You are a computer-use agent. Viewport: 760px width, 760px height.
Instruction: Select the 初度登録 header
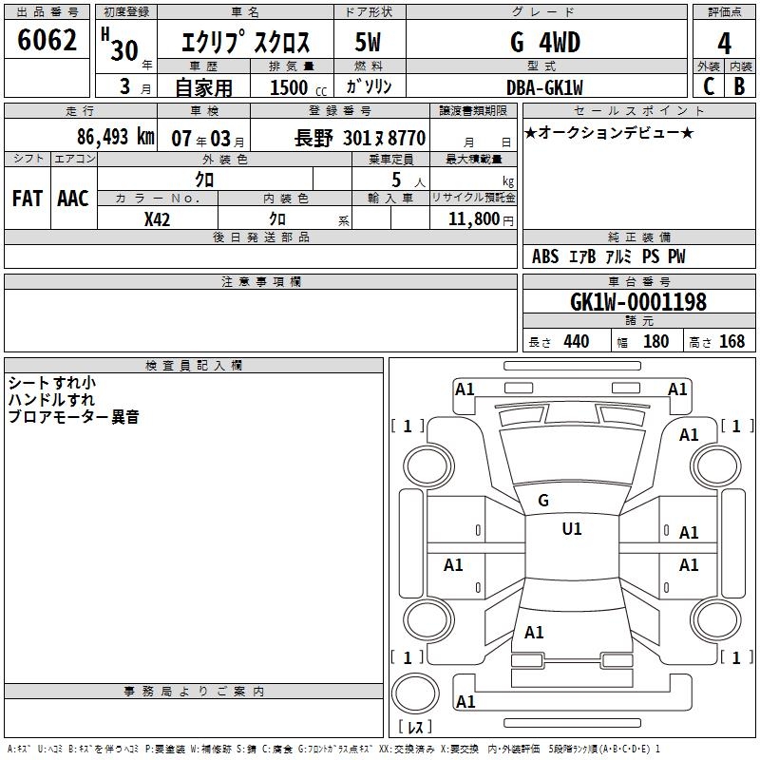(x=126, y=12)
